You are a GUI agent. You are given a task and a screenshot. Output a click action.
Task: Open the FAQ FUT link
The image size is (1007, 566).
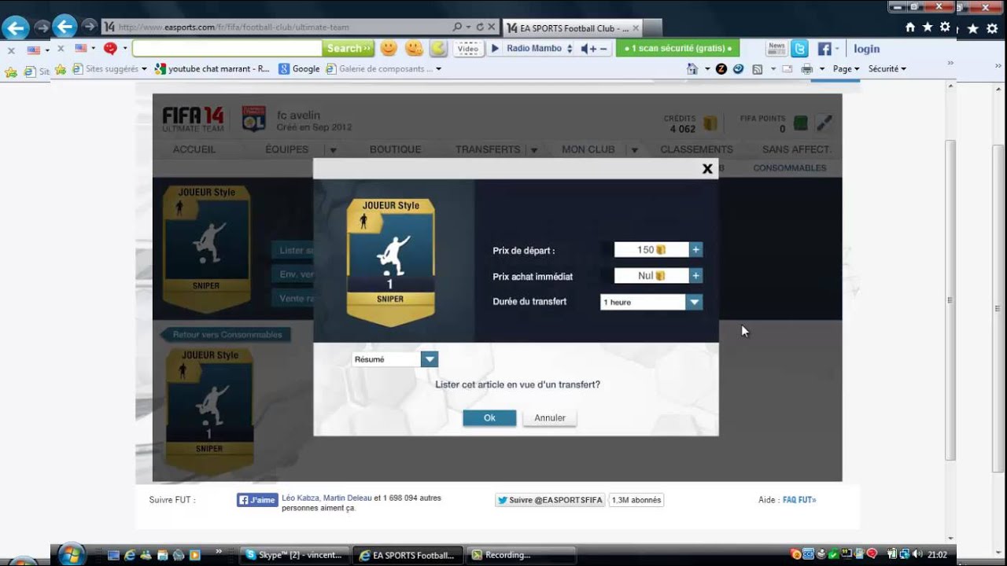[799, 500]
